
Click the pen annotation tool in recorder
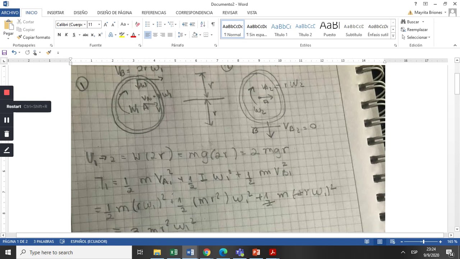coord(6,150)
